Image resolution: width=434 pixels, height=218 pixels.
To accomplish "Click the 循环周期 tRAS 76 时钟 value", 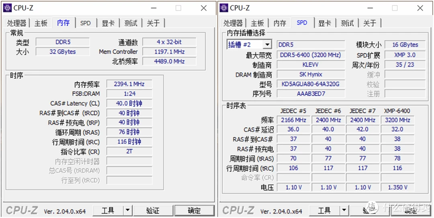I will (129, 132).
